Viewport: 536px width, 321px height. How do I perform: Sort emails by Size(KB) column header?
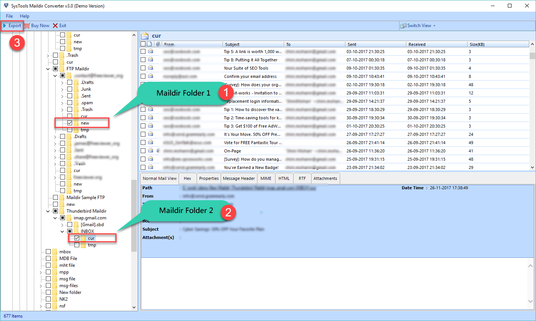[498, 44]
